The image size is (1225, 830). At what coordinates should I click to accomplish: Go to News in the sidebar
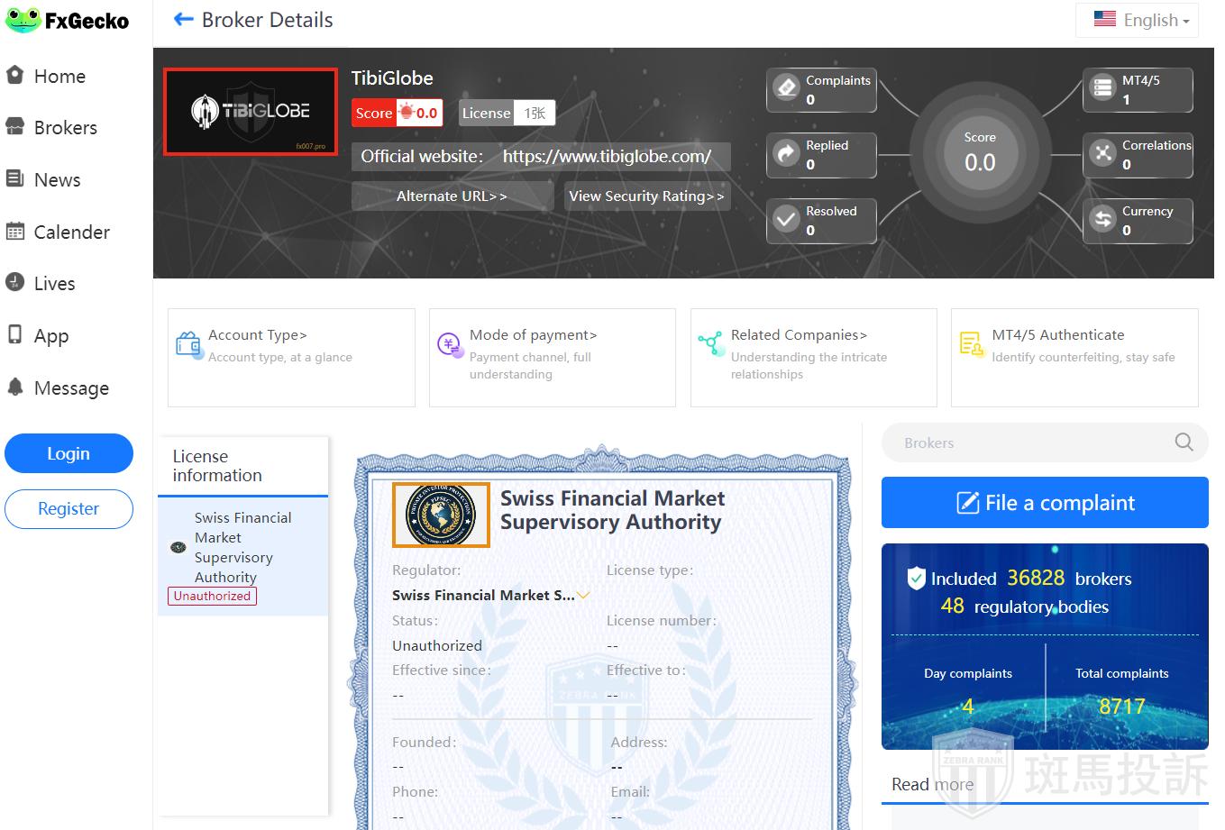click(x=57, y=180)
